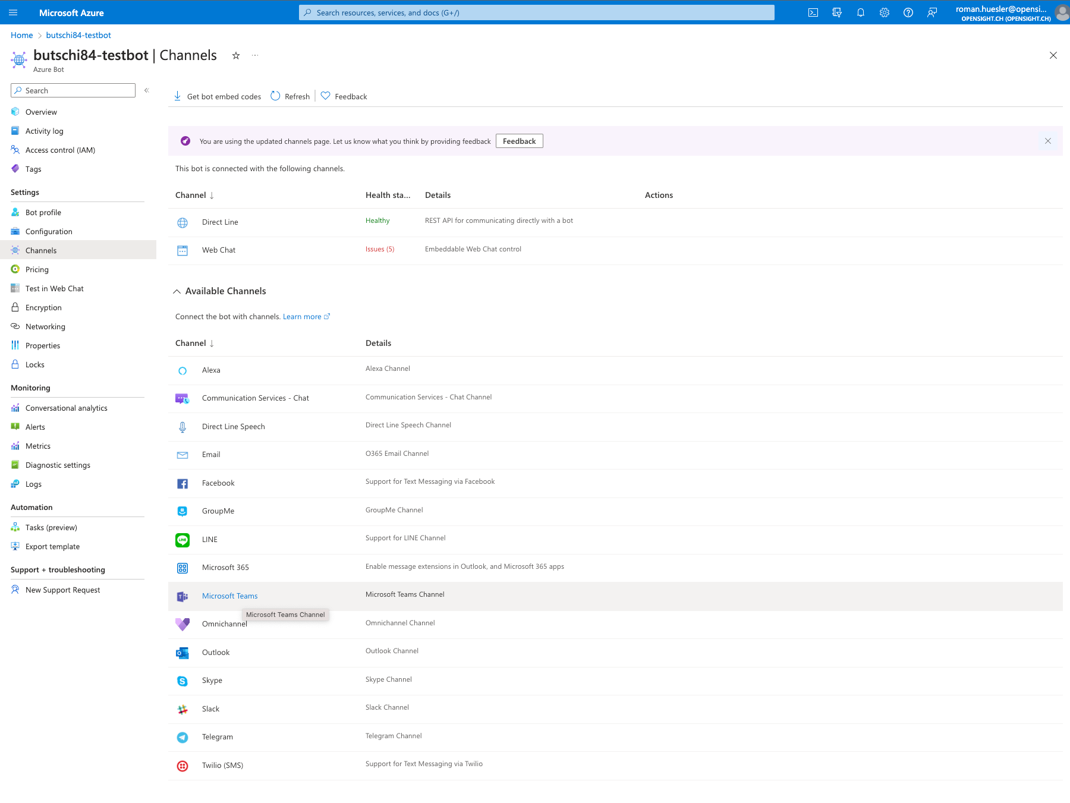Favorite this bot with the star icon

point(236,55)
